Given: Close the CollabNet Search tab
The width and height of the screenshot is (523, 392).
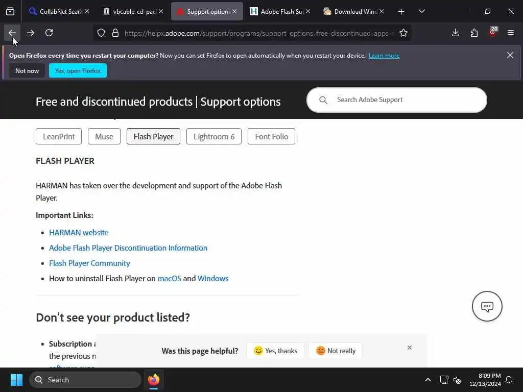Looking at the screenshot, I should pyautogui.click(x=87, y=12).
